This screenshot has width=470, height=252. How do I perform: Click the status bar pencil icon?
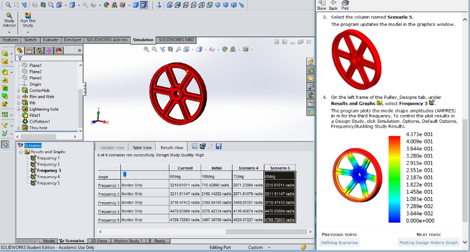click(x=304, y=247)
